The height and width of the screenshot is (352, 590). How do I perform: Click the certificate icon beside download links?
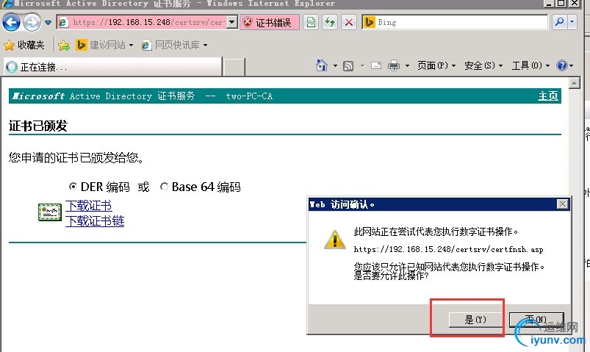coord(50,212)
